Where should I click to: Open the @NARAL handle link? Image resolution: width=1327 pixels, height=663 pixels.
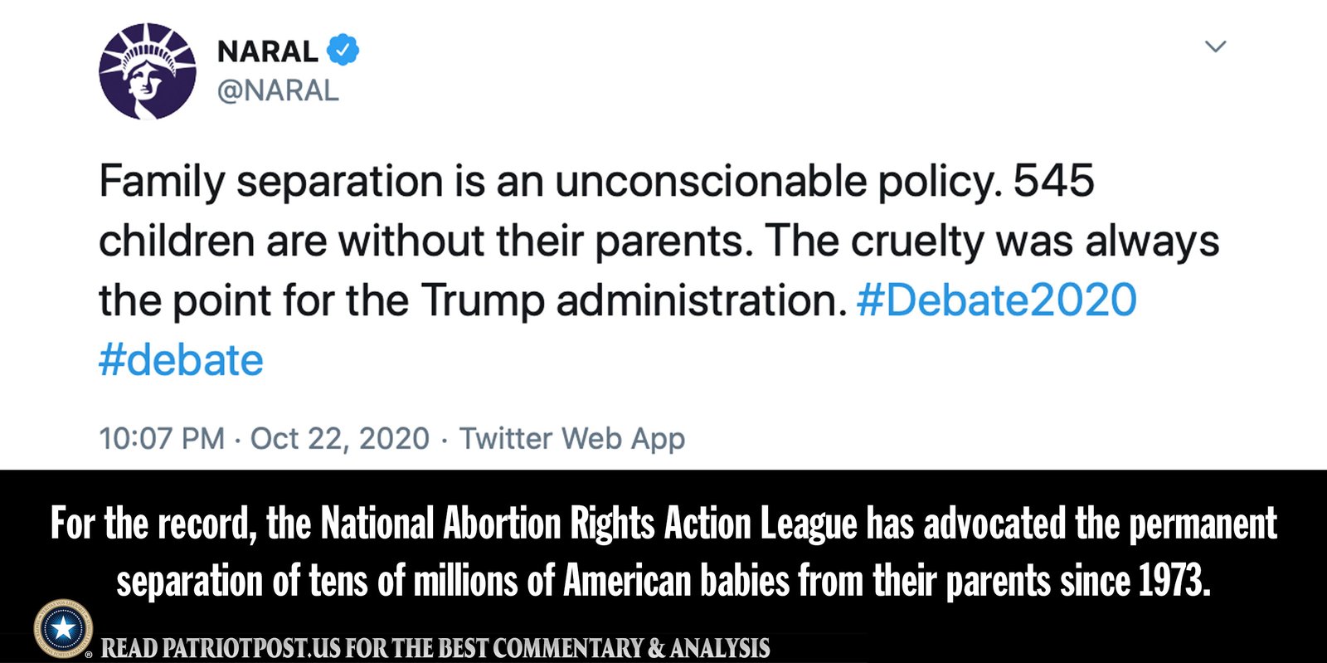(278, 90)
